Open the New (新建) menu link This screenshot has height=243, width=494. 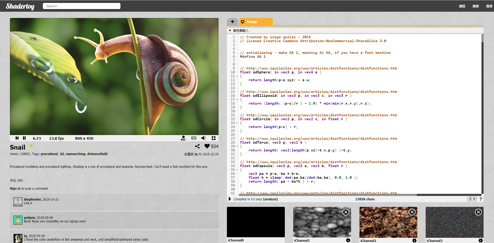pyautogui.click(x=475, y=6)
